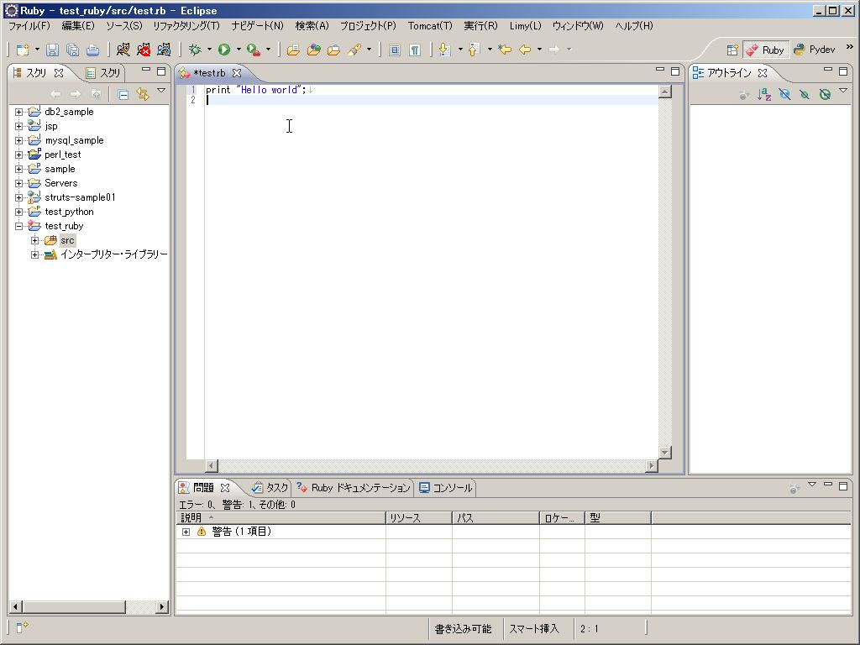
Task: Click the Debug bug icon
Action: coord(195,50)
